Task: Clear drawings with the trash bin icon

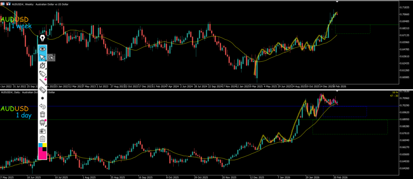Action: [42, 114]
